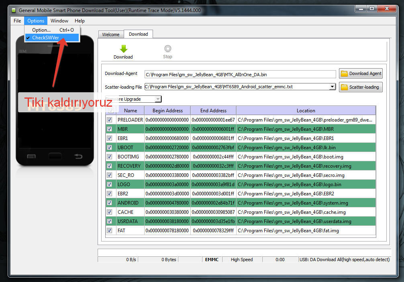Image resolution: width=404 pixels, height=282 pixels.
Task: Click the phone image menu key
Action: coord(31,156)
